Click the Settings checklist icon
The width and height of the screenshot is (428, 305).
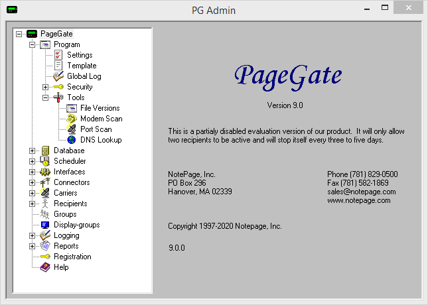tap(58, 55)
